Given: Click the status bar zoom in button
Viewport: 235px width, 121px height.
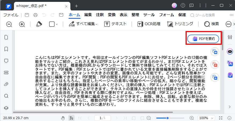Looking at the screenshot, I should click(x=192, y=118).
